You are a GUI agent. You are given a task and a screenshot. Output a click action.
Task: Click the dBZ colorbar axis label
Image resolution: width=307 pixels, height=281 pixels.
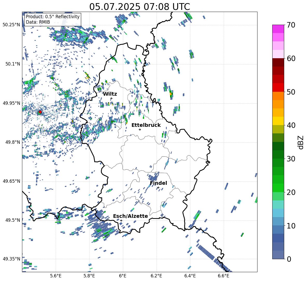point(300,142)
